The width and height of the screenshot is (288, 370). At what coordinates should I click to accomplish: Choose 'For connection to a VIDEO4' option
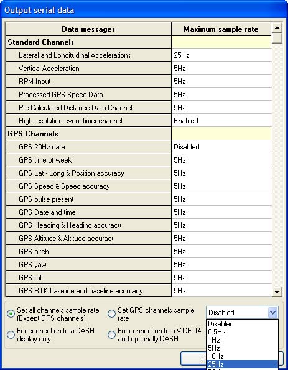point(111,334)
